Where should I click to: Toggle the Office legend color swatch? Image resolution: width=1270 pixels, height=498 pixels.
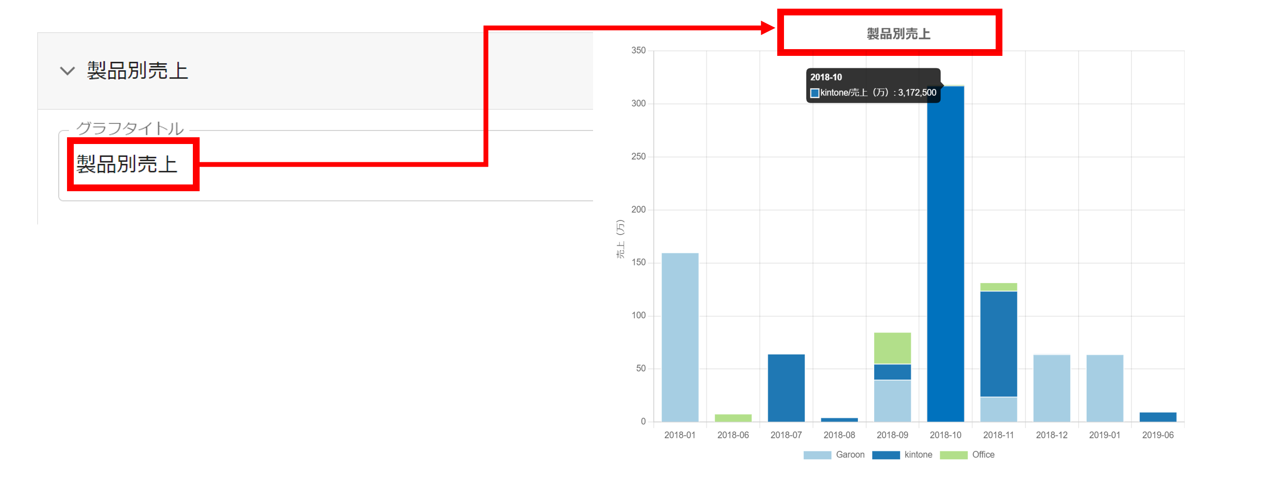coord(953,455)
